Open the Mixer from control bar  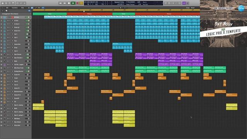click(x=21, y=3)
